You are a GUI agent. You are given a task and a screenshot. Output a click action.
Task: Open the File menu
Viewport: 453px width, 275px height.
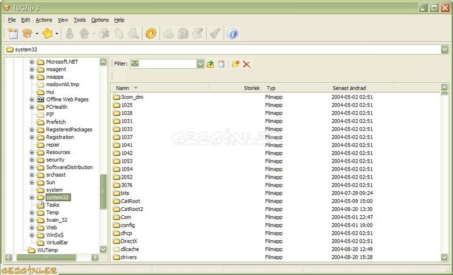12,20
